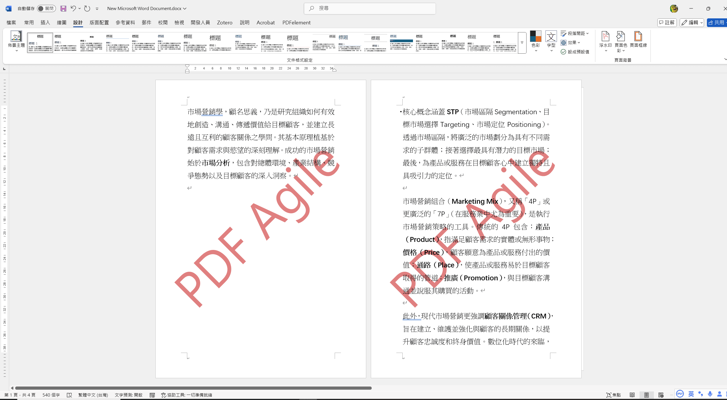Switch to the 檢視 View tab
The height and width of the screenshot is (400, 727).
click(x=179, y=22)
